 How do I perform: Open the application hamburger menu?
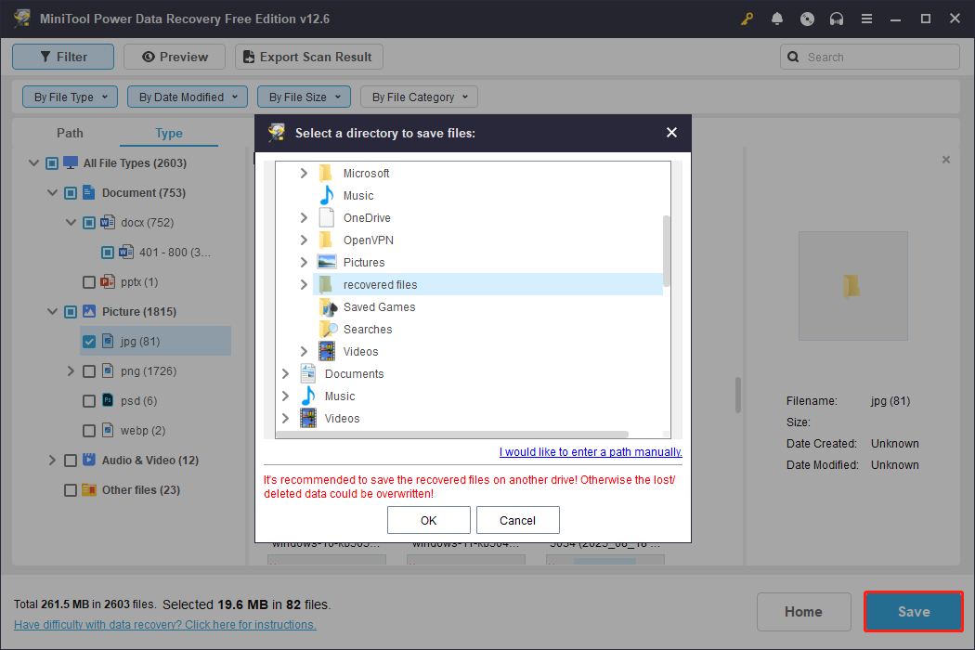[866, 19]
